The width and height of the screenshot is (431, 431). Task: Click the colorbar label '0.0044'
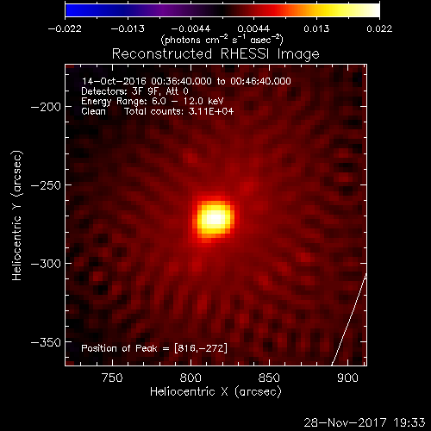253,28
